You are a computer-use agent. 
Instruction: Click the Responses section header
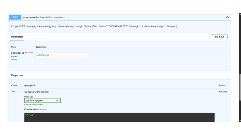tap(17, 75)
